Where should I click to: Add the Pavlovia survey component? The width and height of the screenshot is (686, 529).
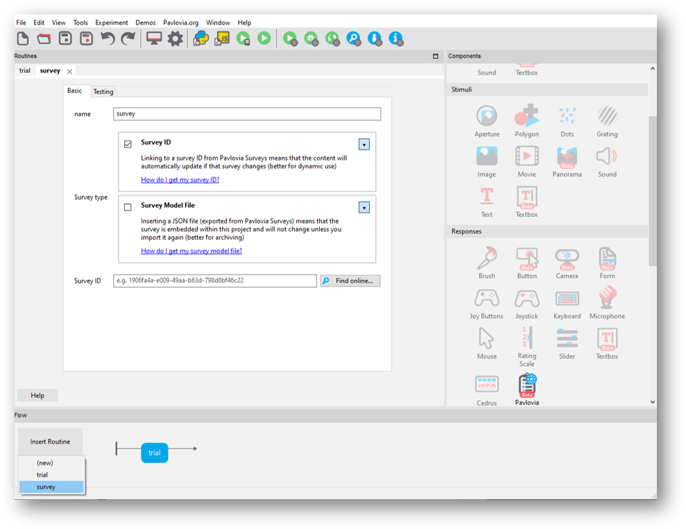526,390
